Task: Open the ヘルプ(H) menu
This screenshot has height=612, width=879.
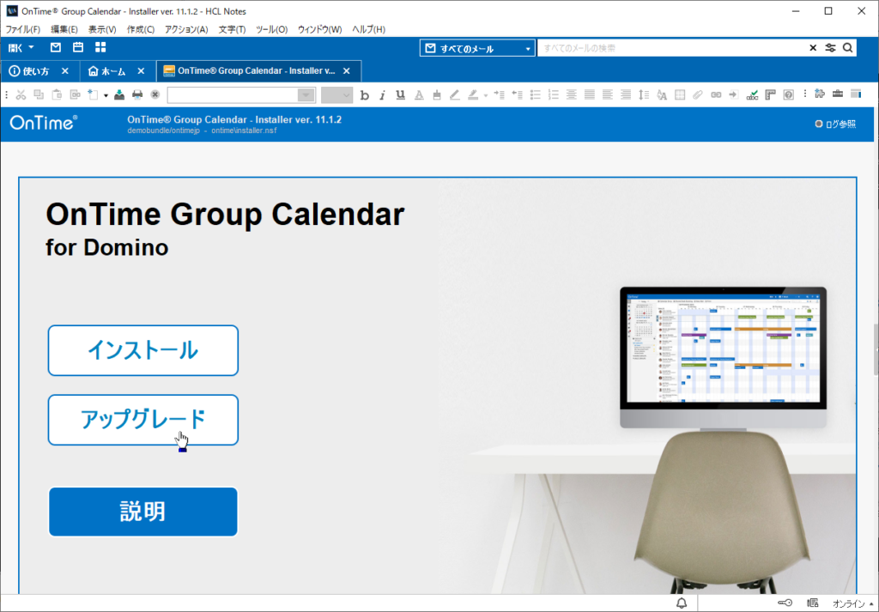Action: 369,29
